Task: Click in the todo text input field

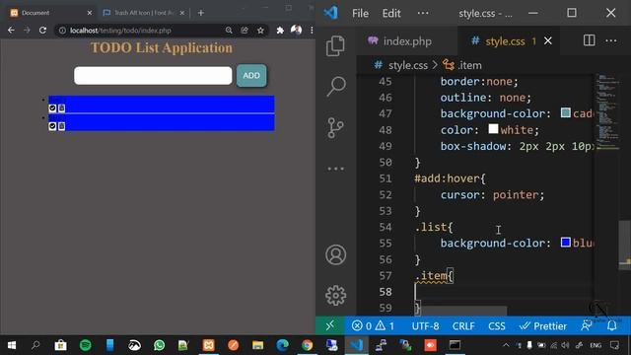Action: 153,76
